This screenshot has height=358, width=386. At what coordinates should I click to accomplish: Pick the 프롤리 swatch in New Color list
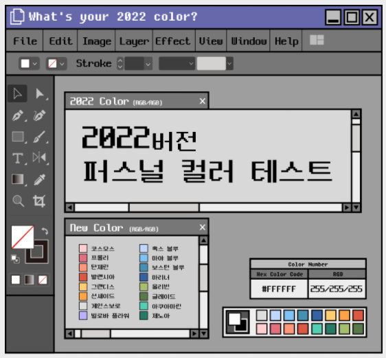coord(83,258)
